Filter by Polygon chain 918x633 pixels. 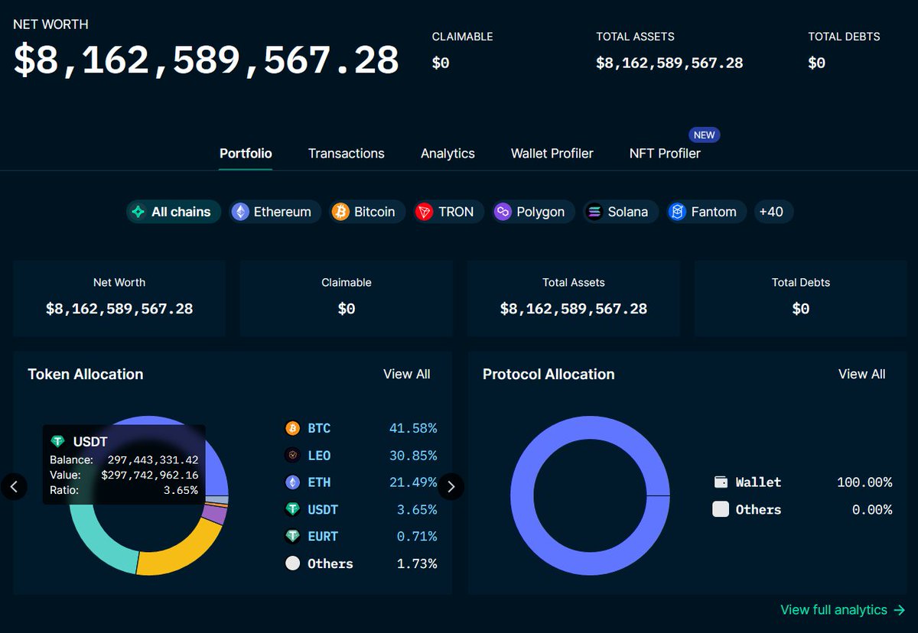click(x=532, y=212)
